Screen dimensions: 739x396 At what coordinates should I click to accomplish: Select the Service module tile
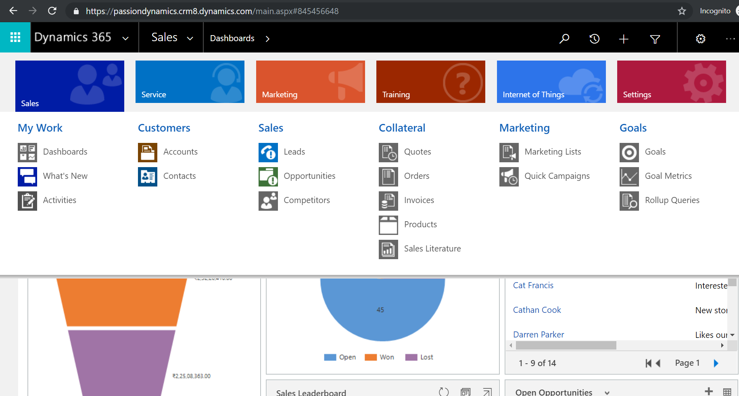coord(190,82)
